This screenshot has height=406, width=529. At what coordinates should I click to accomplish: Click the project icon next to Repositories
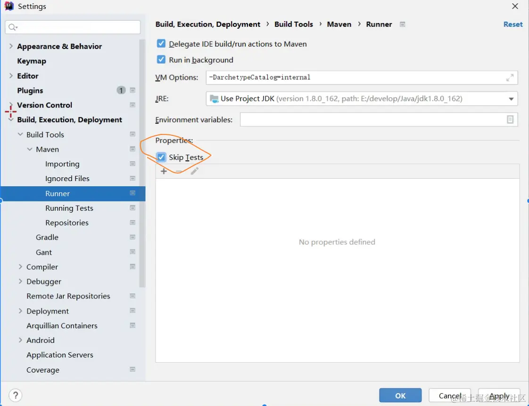click(x=132, y=223)
